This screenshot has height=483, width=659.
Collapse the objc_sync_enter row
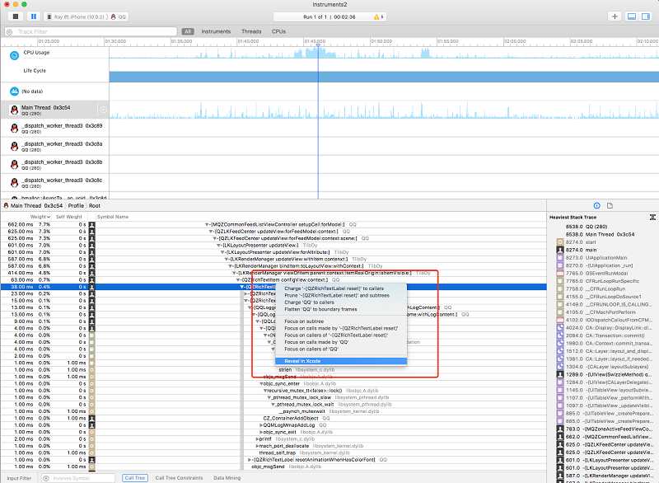tap(261, 384)
